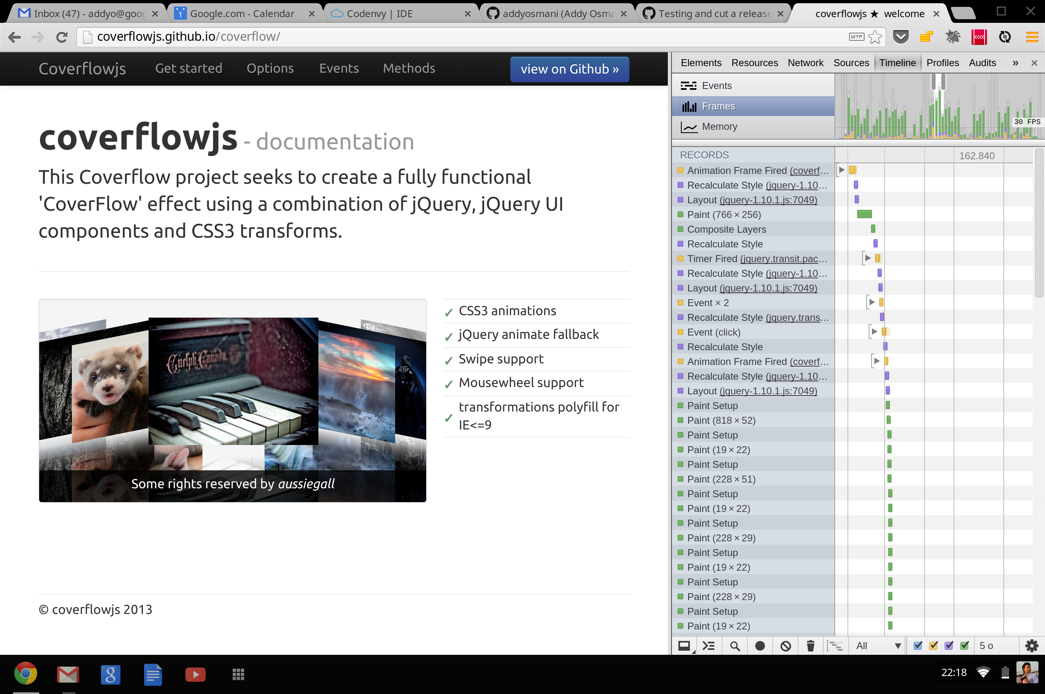Click the view on Github button
This screenshot has width=1045, height=694.
[x=569, y=69]
